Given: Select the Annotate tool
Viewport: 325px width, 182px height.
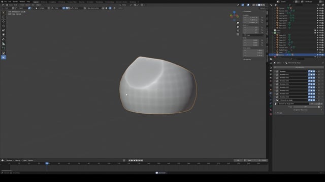Looking at the screenshot, I should 4,39.
